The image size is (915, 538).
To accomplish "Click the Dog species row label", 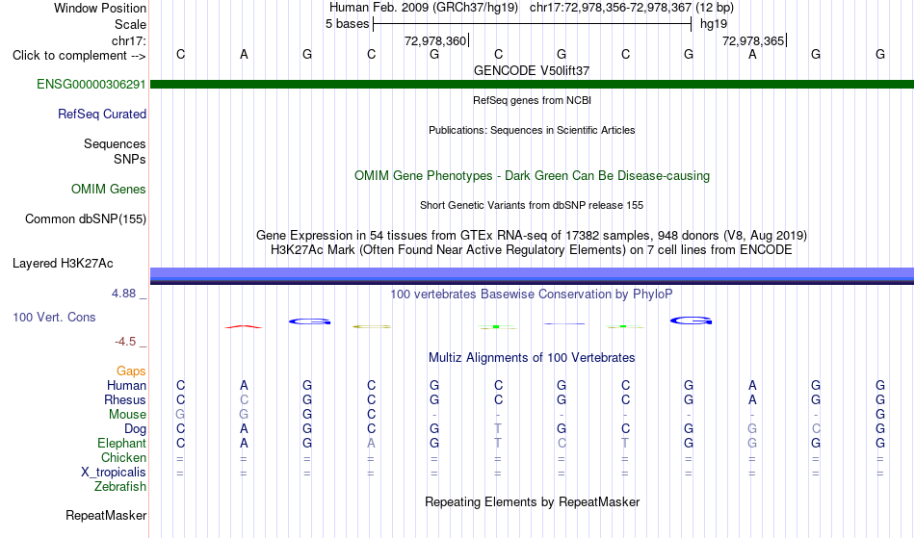I will click(136, 429).
